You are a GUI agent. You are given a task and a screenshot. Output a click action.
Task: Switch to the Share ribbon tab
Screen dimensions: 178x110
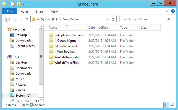(x=40, y=12)
